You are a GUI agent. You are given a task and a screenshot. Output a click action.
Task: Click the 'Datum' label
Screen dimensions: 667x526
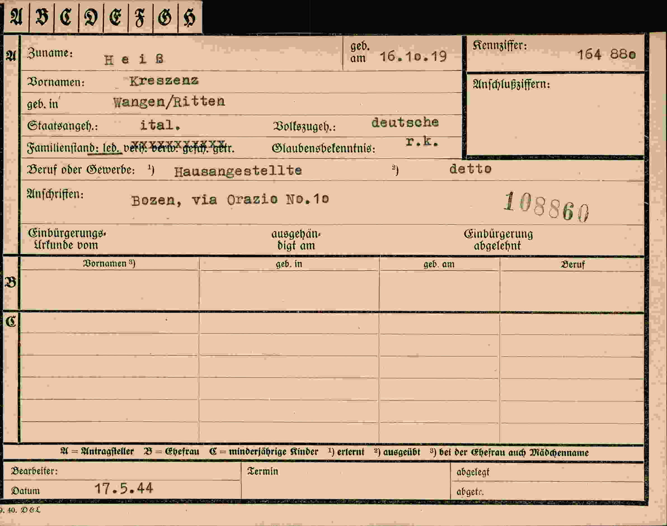[x=25, y=491]
